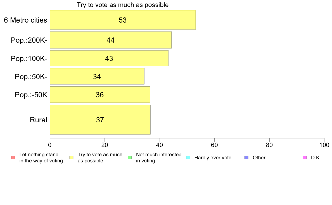The width and height of the screenshot is (332, 205).
Task: Click the chart title text
Action: pos(123,5)
